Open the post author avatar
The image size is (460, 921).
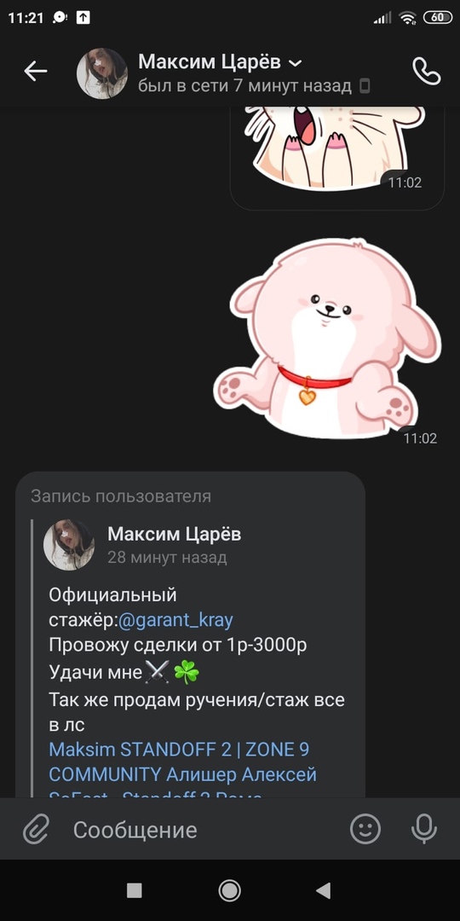(69, 544)
